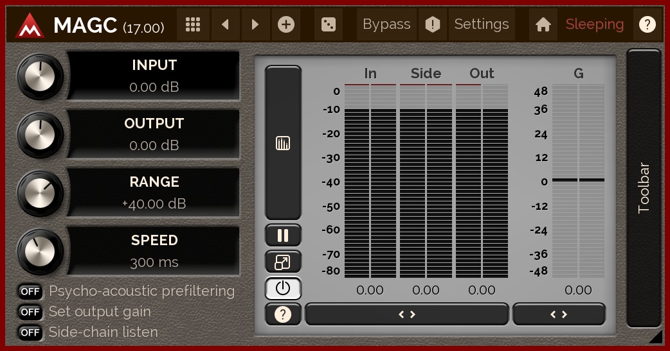This screenshot has height=351, width=670.
Task: Open the presets grid icon
Action: [192, 25]
